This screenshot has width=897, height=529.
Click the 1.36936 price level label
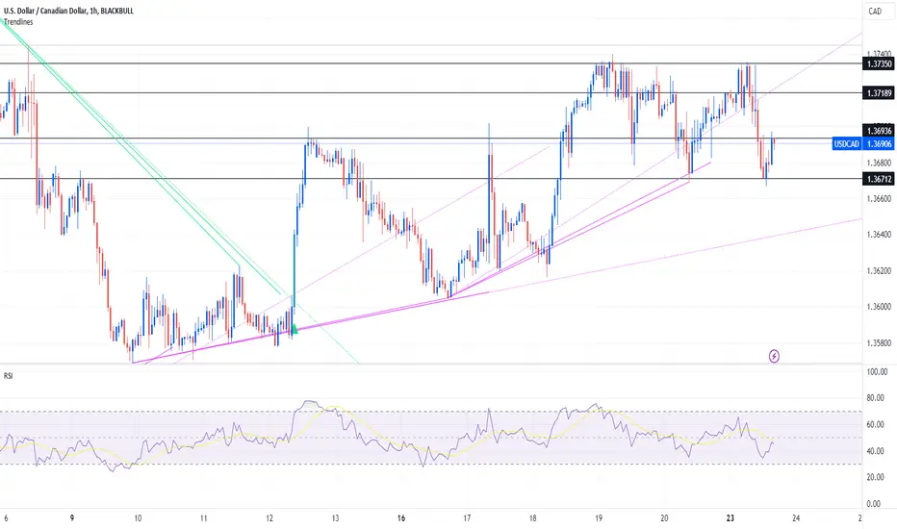click(x=879, y=131)
